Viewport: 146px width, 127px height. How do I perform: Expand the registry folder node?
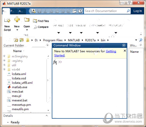pyautogui.click(x=4, y=60)
